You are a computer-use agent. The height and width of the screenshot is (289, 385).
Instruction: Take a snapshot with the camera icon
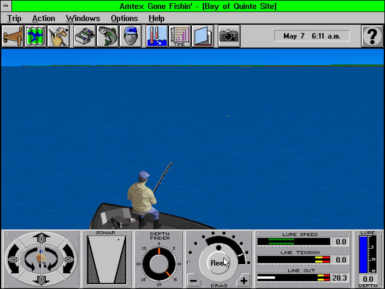(x=229, y=36)
